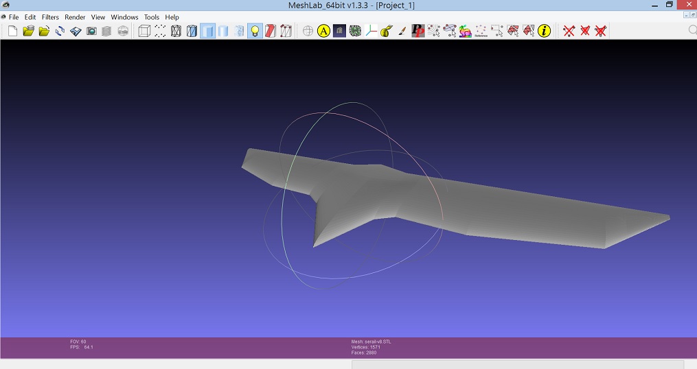Open the Render menu

click(x=75, y=17)
